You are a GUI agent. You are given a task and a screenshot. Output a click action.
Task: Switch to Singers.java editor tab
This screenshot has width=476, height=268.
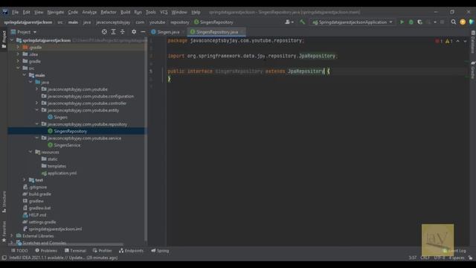(x=168, y=32)
